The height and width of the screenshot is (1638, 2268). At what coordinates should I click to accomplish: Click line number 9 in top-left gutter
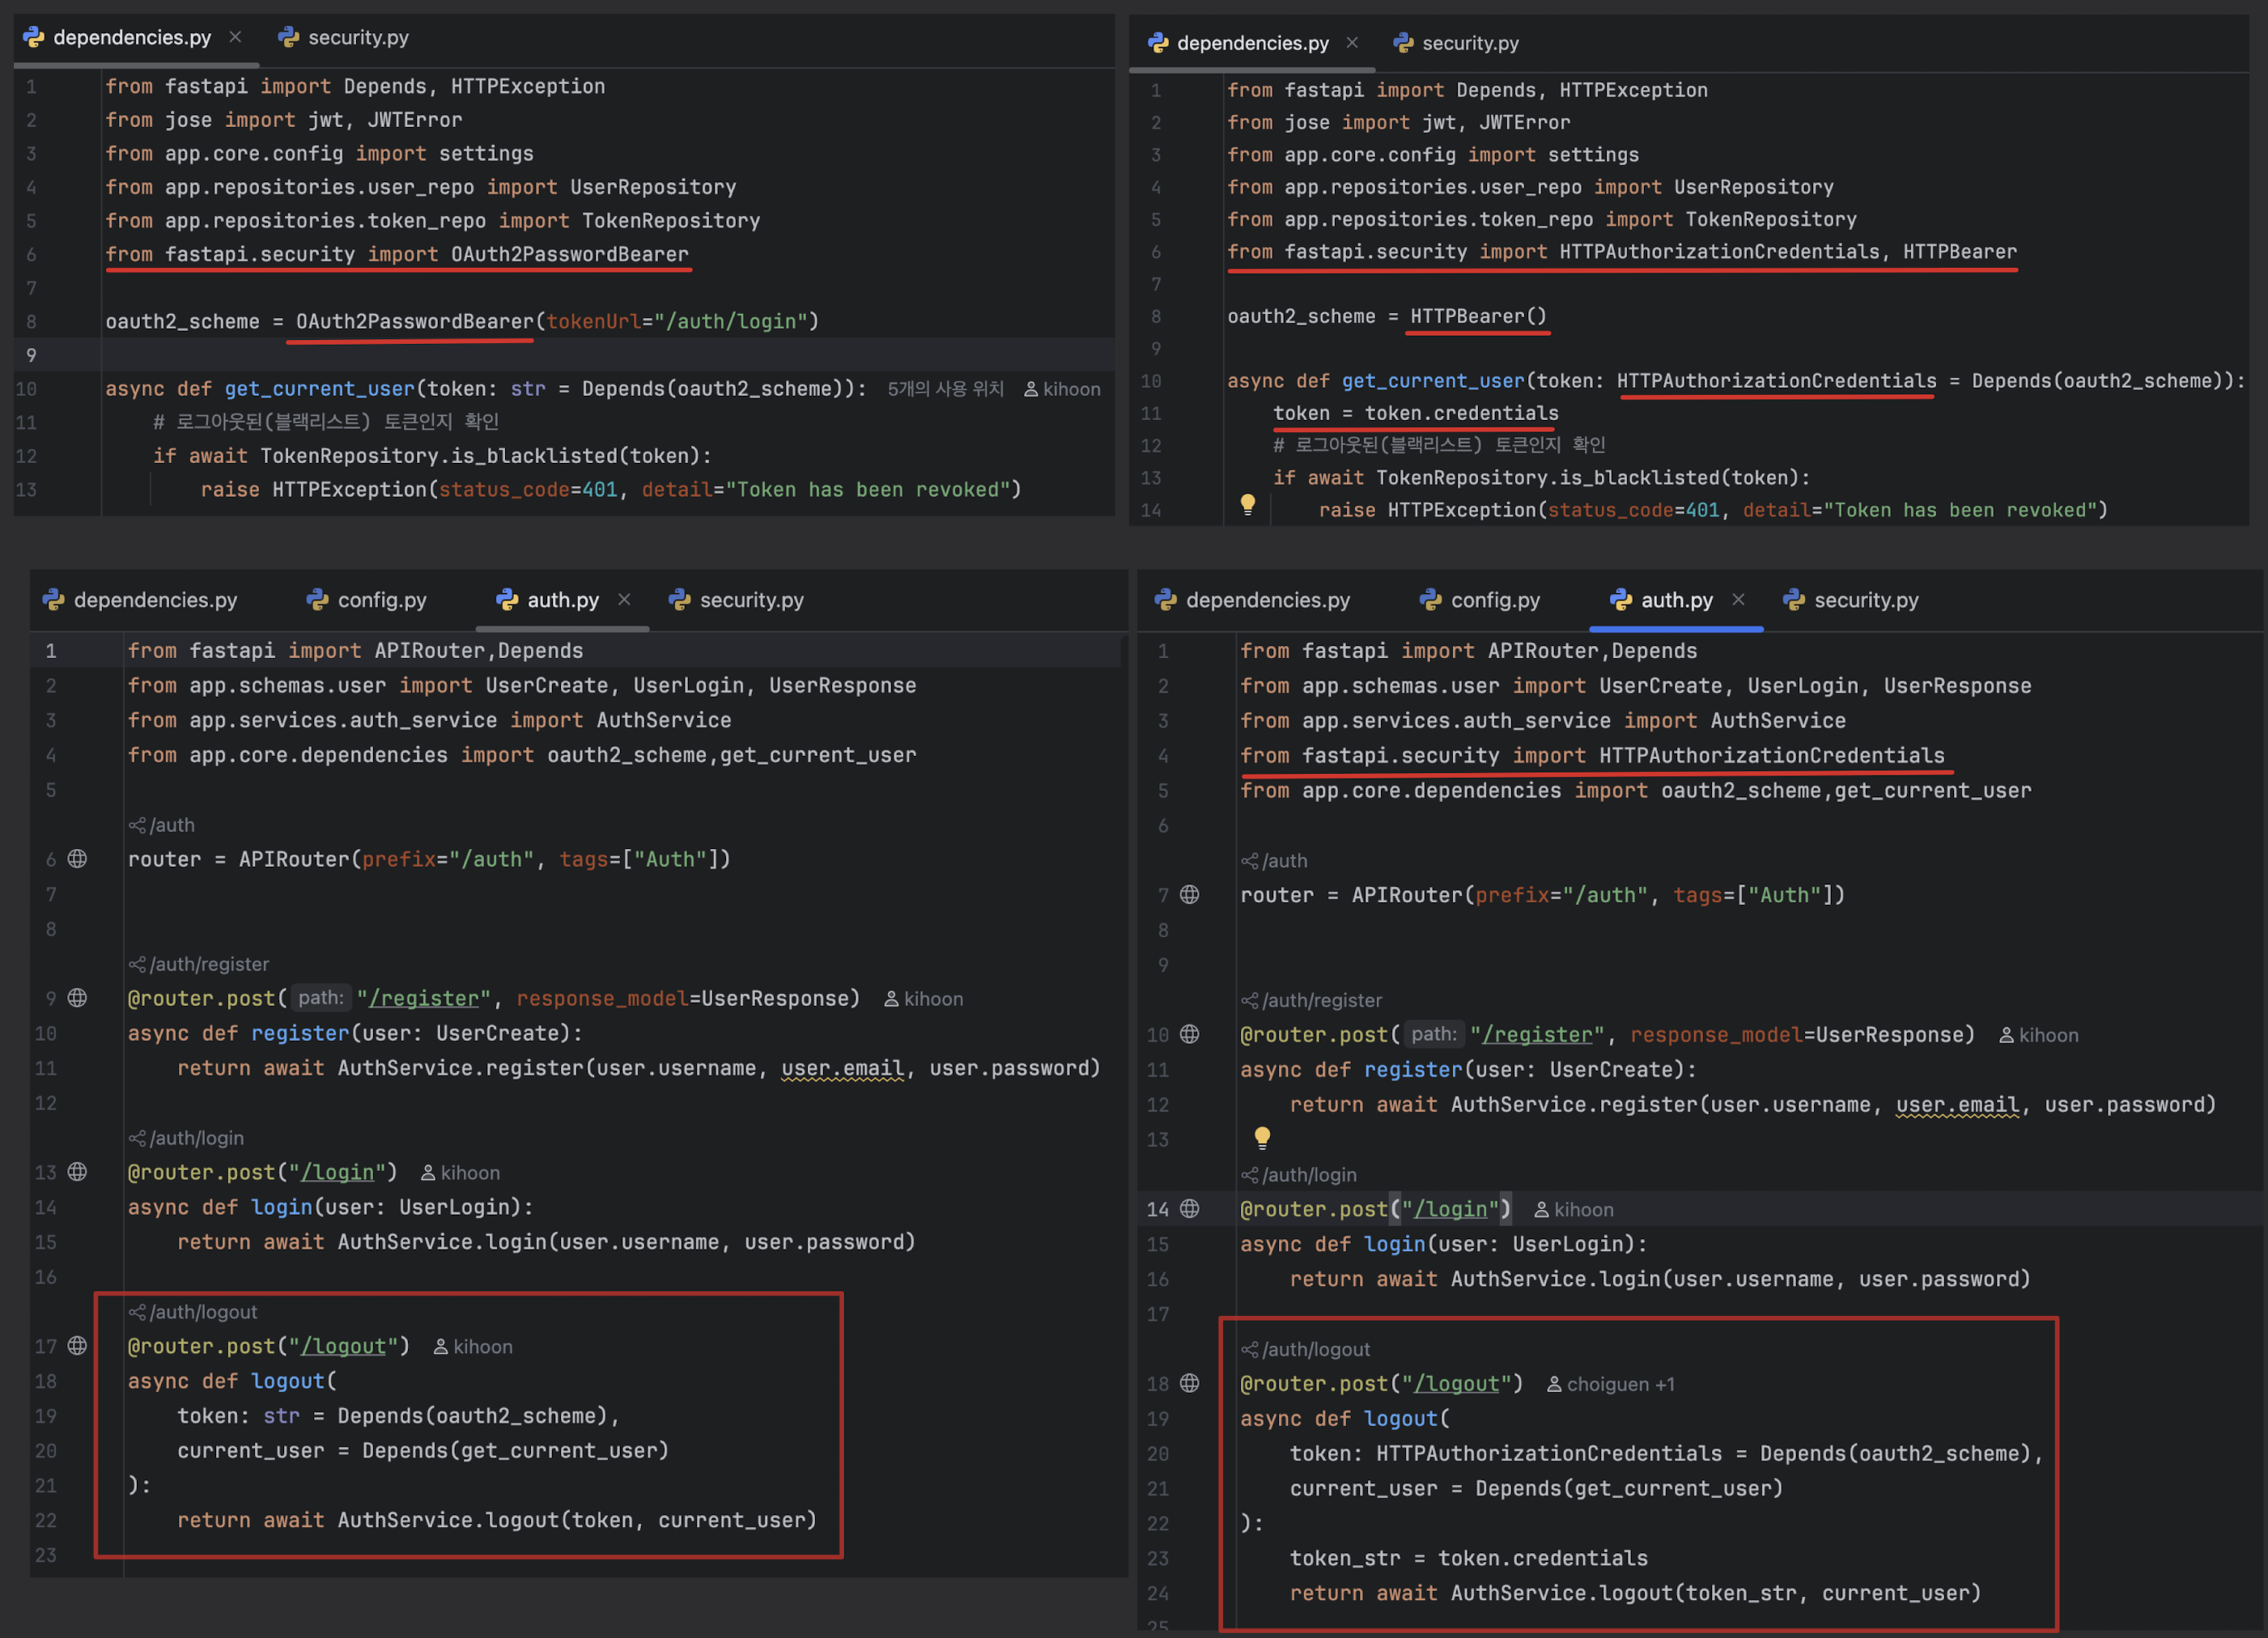[30, 355]
